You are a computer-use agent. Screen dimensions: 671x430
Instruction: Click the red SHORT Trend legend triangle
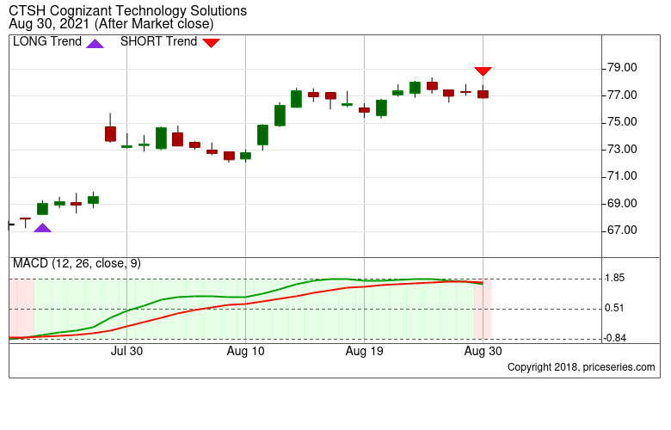point(211,43)
